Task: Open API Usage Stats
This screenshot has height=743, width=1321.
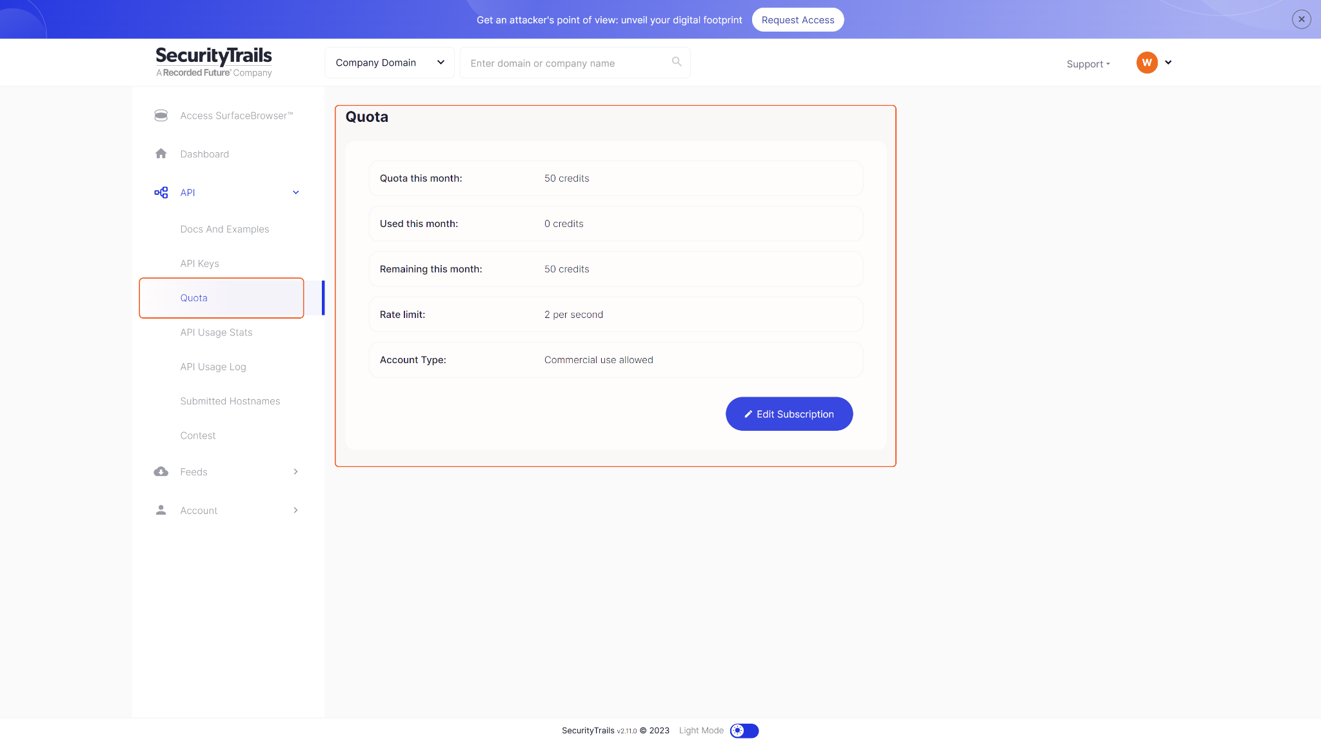Action: 216,332
